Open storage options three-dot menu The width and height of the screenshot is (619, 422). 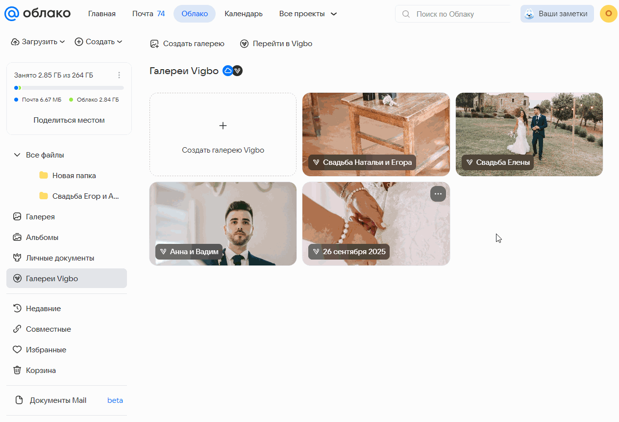(119, 75)
